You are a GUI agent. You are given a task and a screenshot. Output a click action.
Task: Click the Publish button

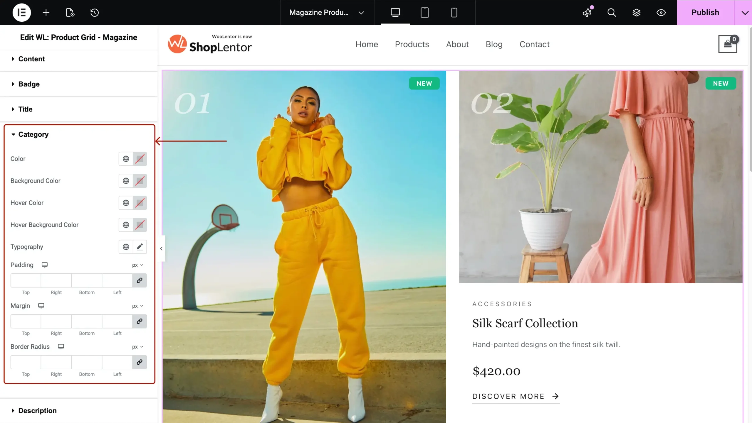(x=705, y=12)
